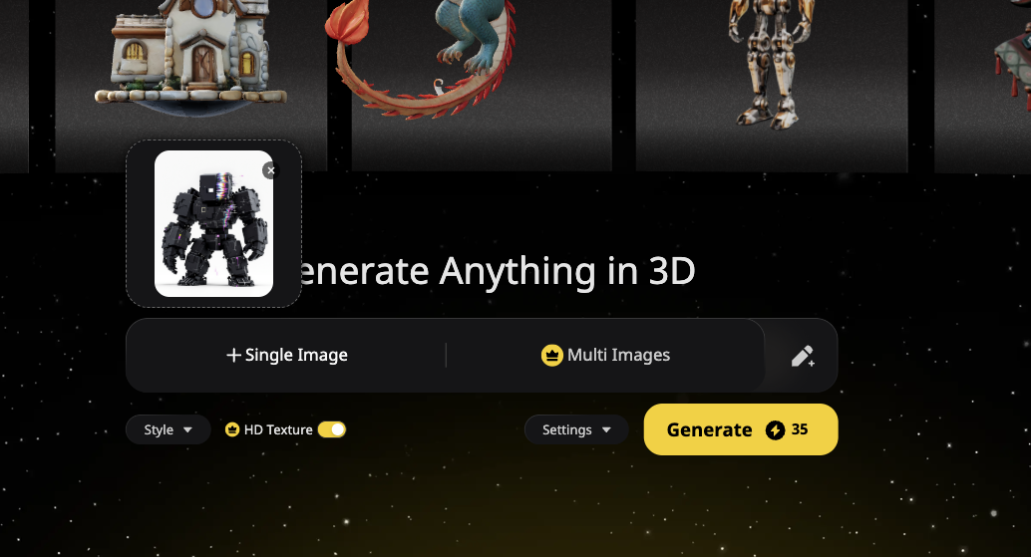The height and width of the screenshot is (557, 1031).
Task: Open the Style dropdown
Action: pyautogui.click(x=168, y=429)
